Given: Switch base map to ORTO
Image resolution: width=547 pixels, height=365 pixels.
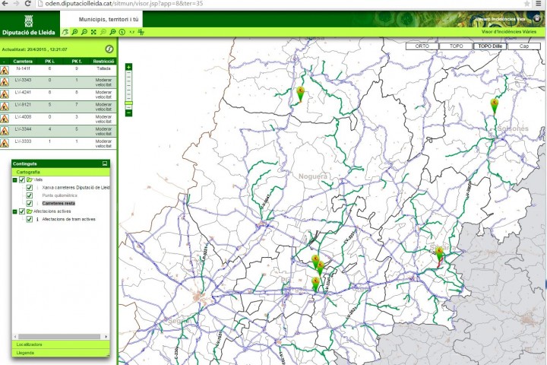Looking at the screenshot, I should (421, 46).
